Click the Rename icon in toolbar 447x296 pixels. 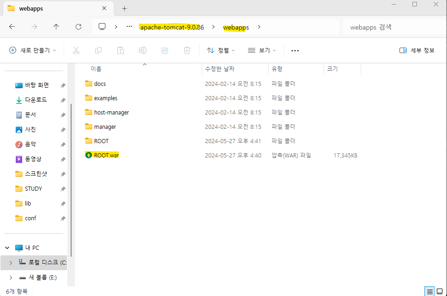(x=143, y=50)
